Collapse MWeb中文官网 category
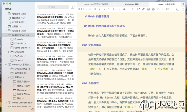The width and height of the screenshot is (187, 112). tap(6, 65)
